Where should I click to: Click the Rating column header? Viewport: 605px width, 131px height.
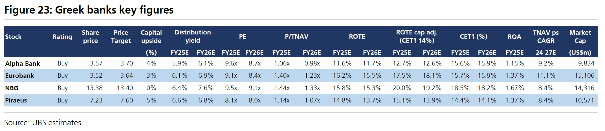62,37
